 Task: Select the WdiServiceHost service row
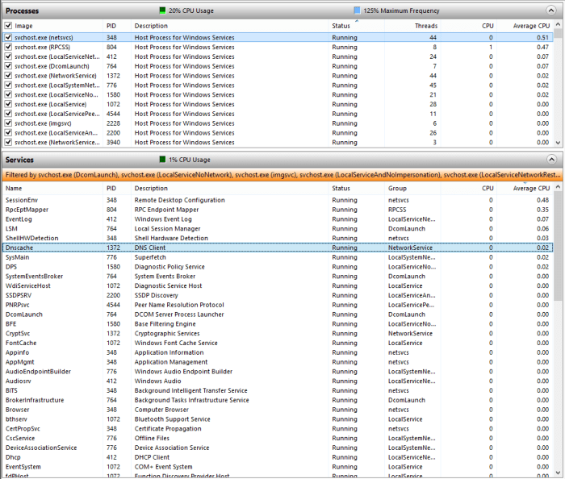coord(278,285)
